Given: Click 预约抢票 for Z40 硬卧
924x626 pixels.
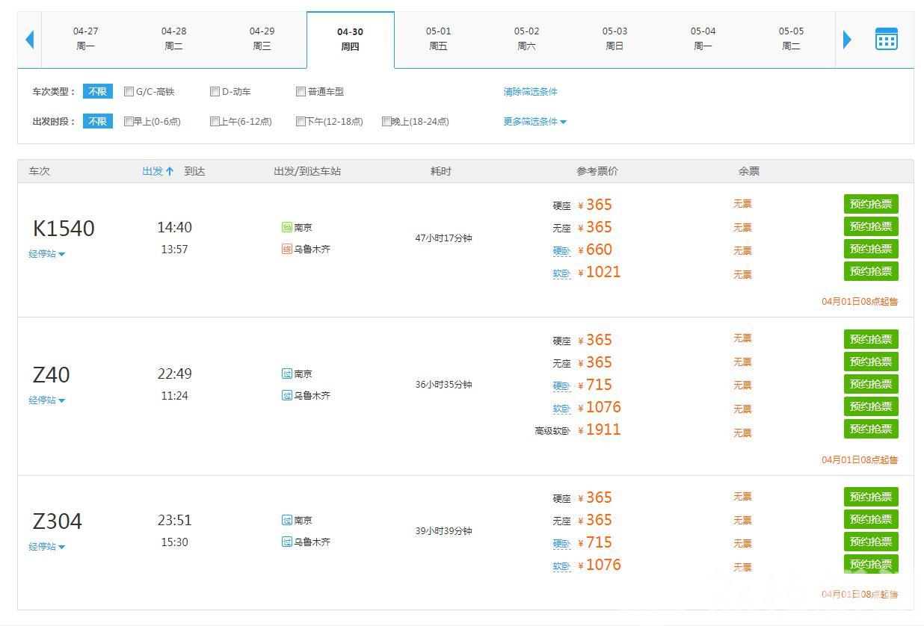Looking at the screenshot, I should coord(871,384).
